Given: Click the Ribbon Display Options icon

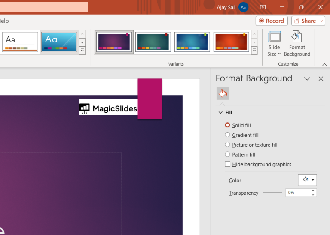Looking at the screenshot, I should coord(263,7).
